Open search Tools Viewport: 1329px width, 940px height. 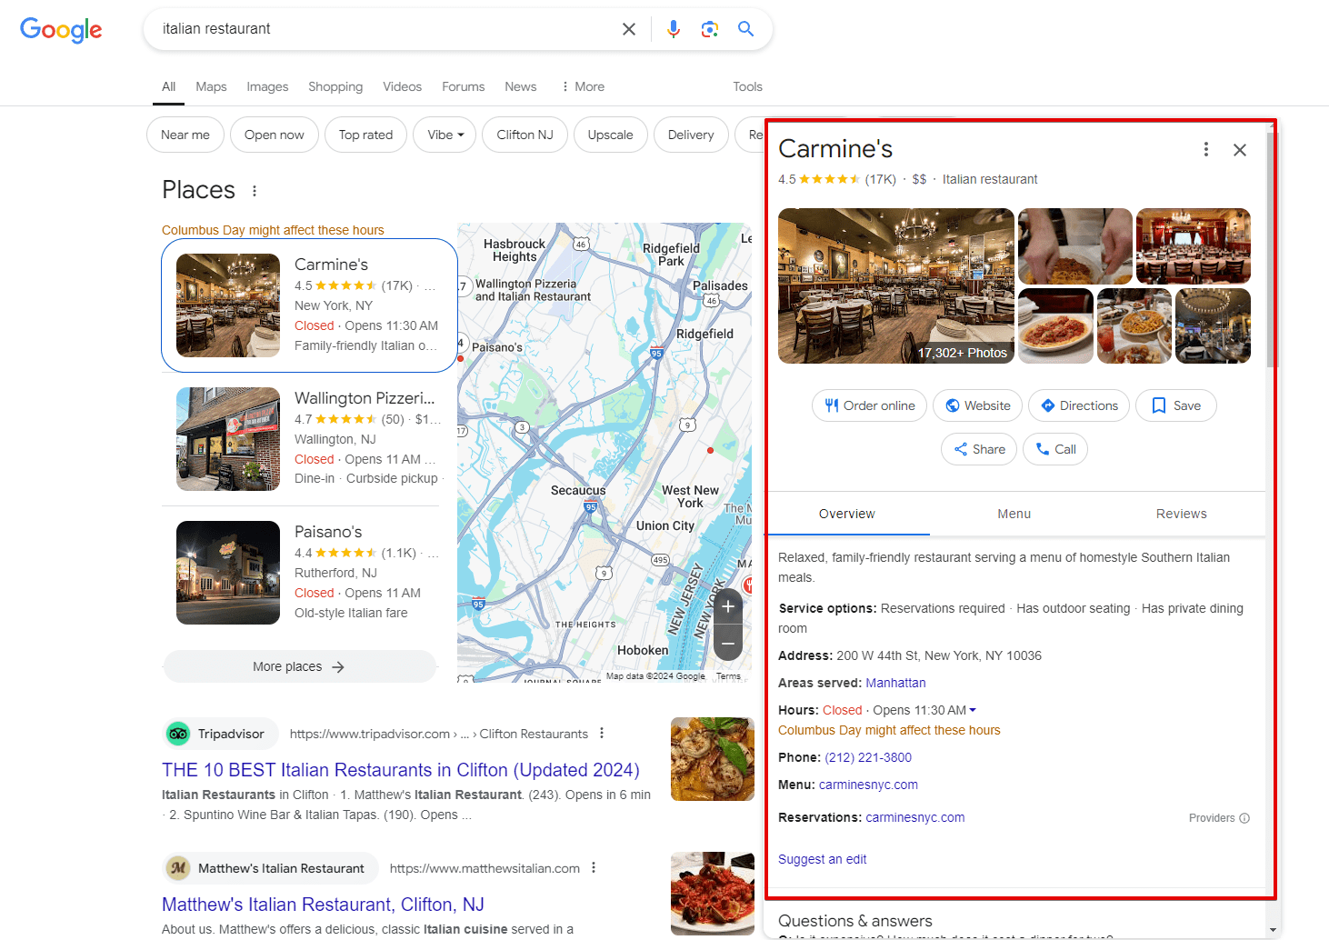click(x=747, y=86)
